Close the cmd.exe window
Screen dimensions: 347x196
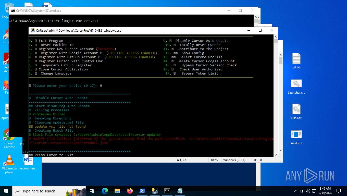pos(252,11)
